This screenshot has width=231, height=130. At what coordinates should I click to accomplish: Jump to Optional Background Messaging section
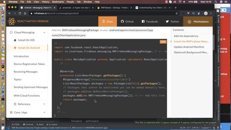[191, 52]
